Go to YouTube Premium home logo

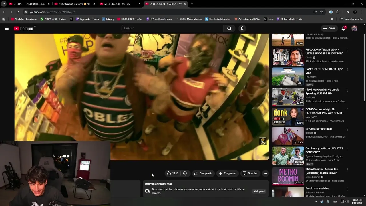point(23,28)
